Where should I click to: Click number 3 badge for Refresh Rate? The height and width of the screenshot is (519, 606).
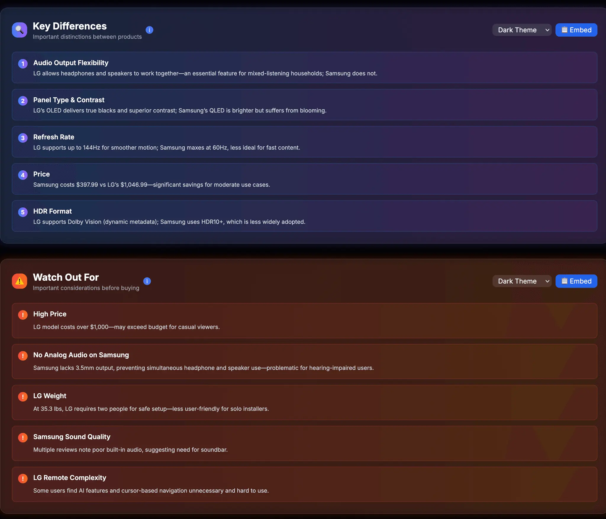[23, 138]
